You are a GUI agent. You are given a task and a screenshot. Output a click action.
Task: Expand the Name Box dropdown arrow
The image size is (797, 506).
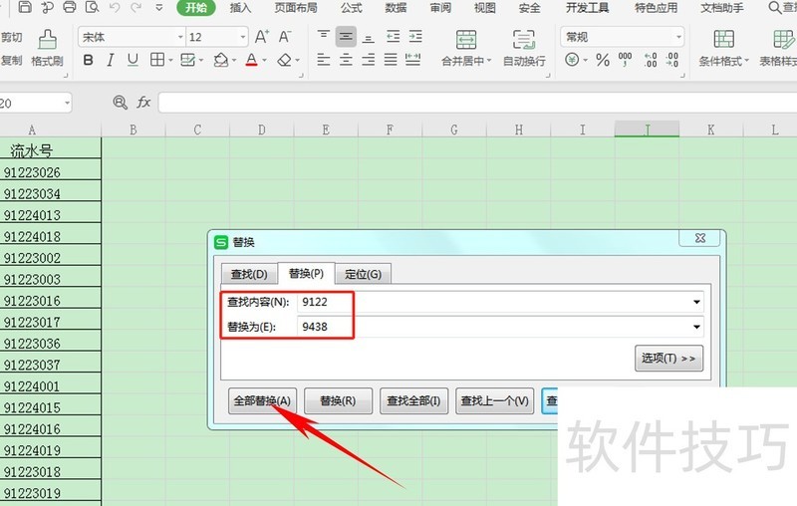click(67, 104)
